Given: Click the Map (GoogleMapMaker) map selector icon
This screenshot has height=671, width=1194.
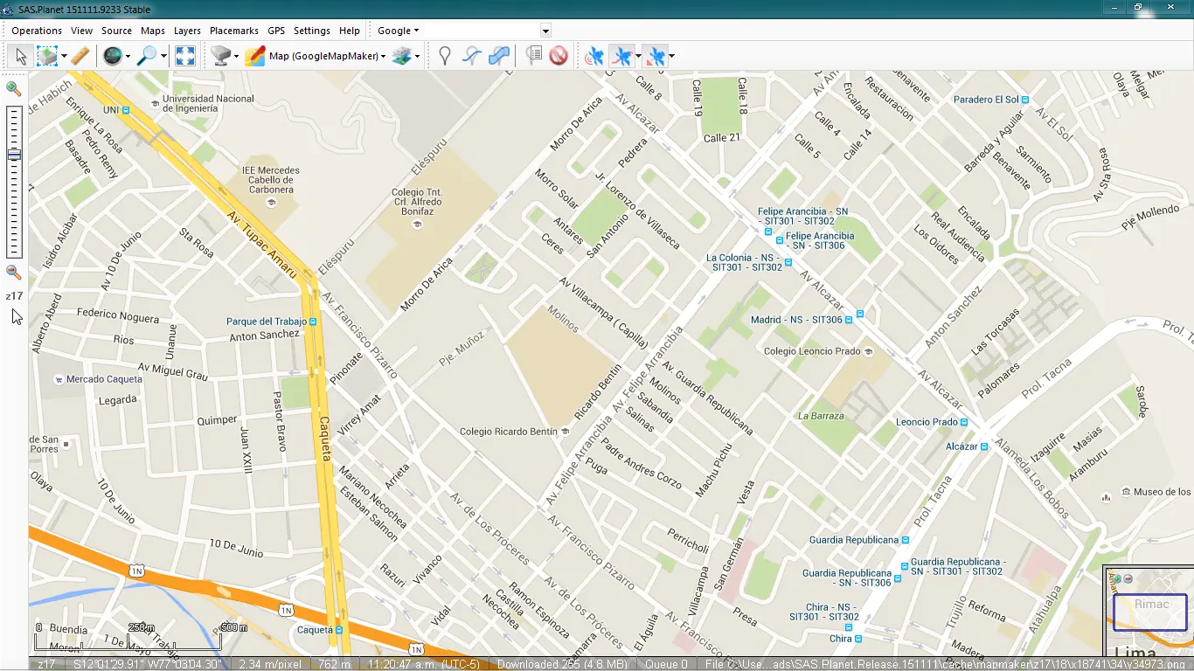Looking at the screenshot, I should [x=255, y=57].
